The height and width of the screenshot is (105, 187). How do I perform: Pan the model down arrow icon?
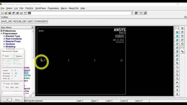click(177, 94)
